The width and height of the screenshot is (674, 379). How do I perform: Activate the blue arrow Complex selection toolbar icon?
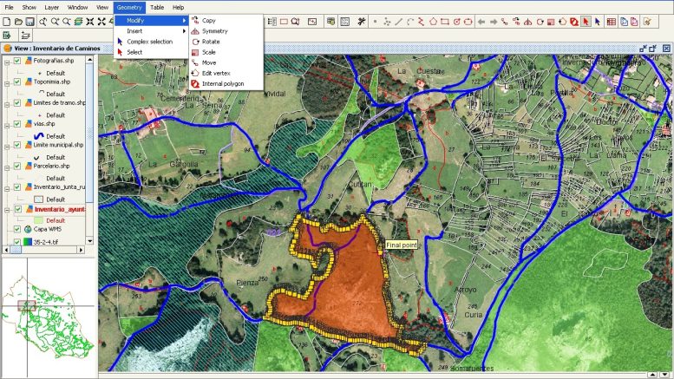(x=598, y=22)
